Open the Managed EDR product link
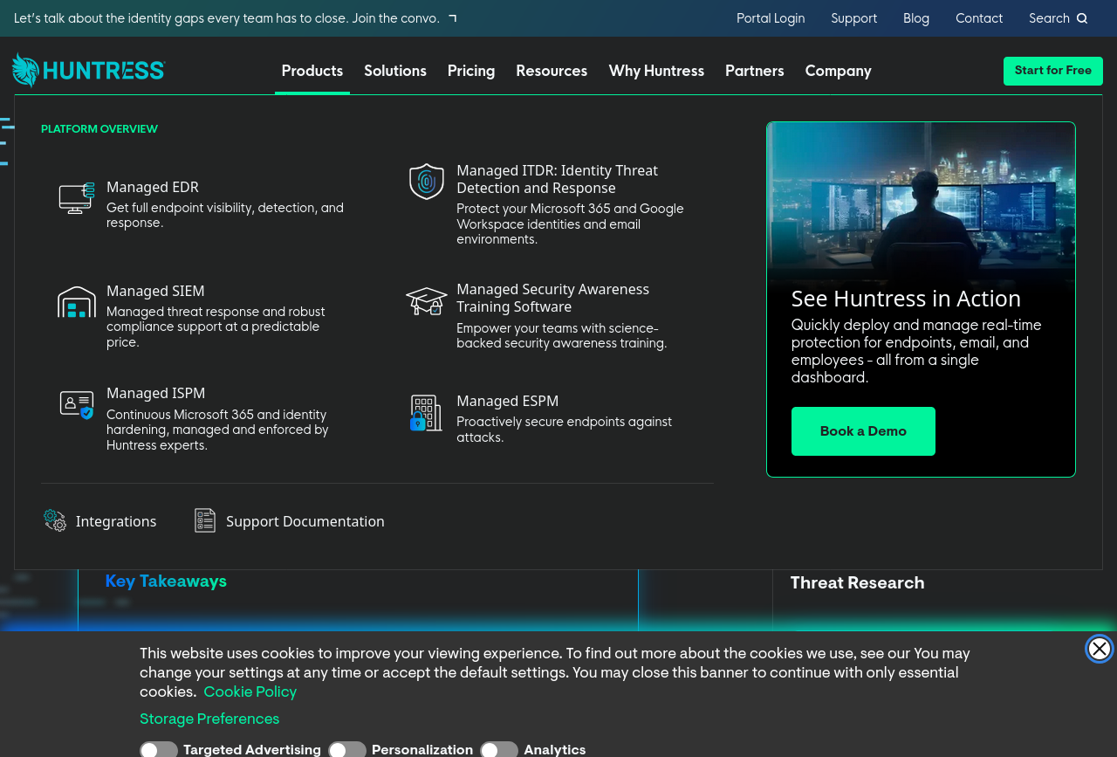1117x757 pixels. 153,187
